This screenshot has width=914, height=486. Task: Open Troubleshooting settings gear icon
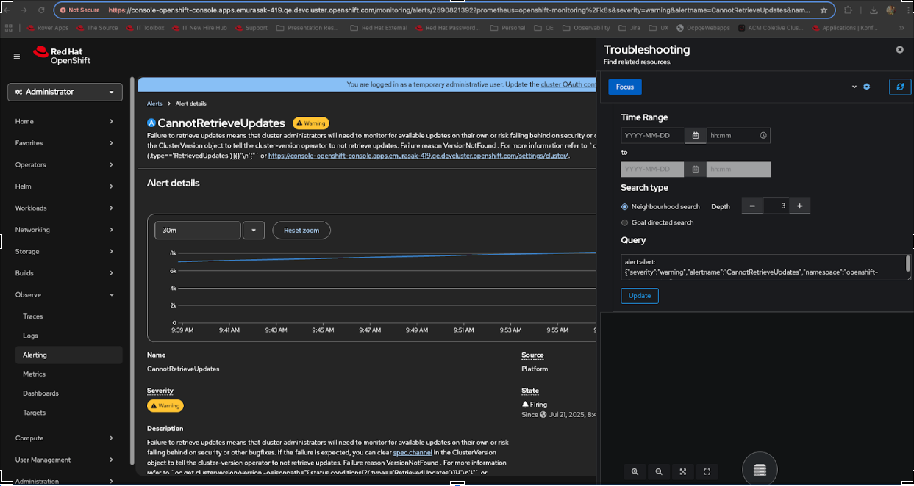(866, 87)
